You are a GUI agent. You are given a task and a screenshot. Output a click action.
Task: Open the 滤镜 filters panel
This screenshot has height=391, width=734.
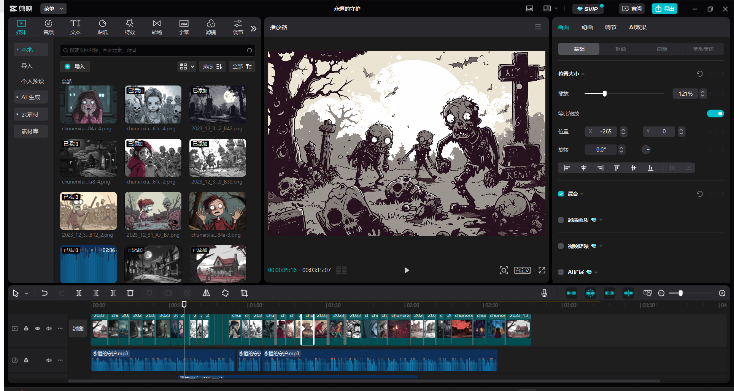[211, 27]
